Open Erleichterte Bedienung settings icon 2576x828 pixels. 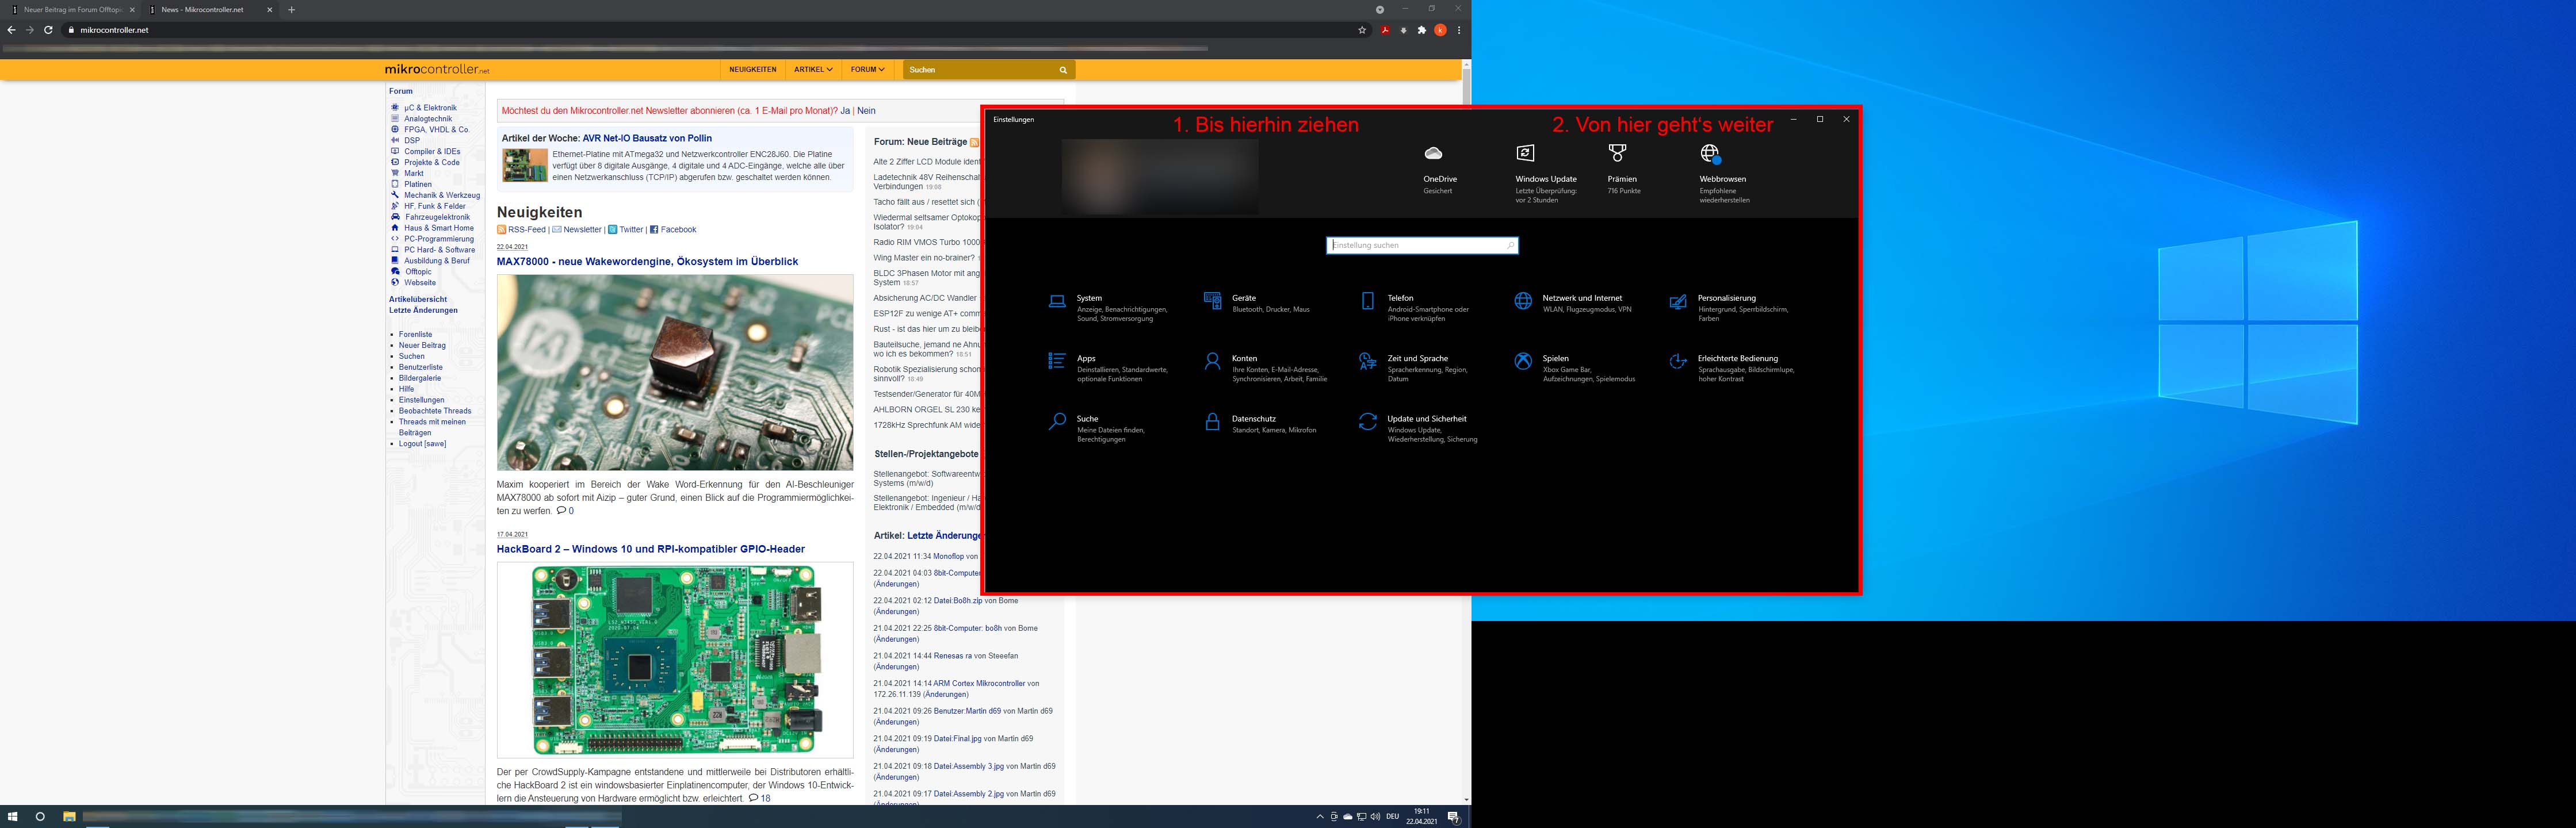coord(1678,361)
